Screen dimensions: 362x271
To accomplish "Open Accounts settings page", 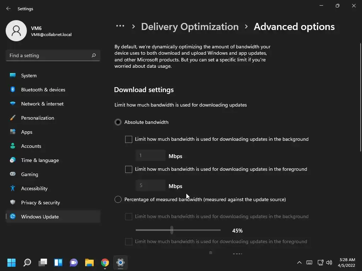I will pos(53,146).
